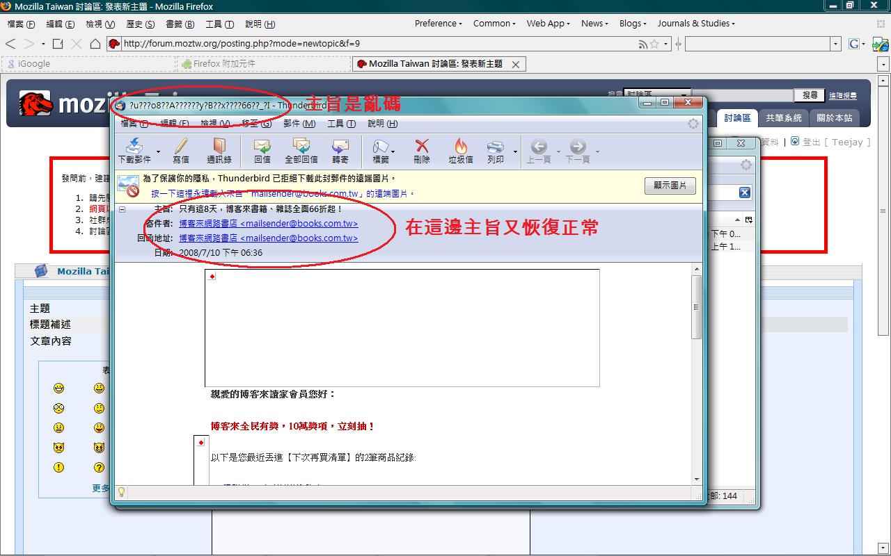Open the News bookmark folder dropdown

(x=595, y=23)
